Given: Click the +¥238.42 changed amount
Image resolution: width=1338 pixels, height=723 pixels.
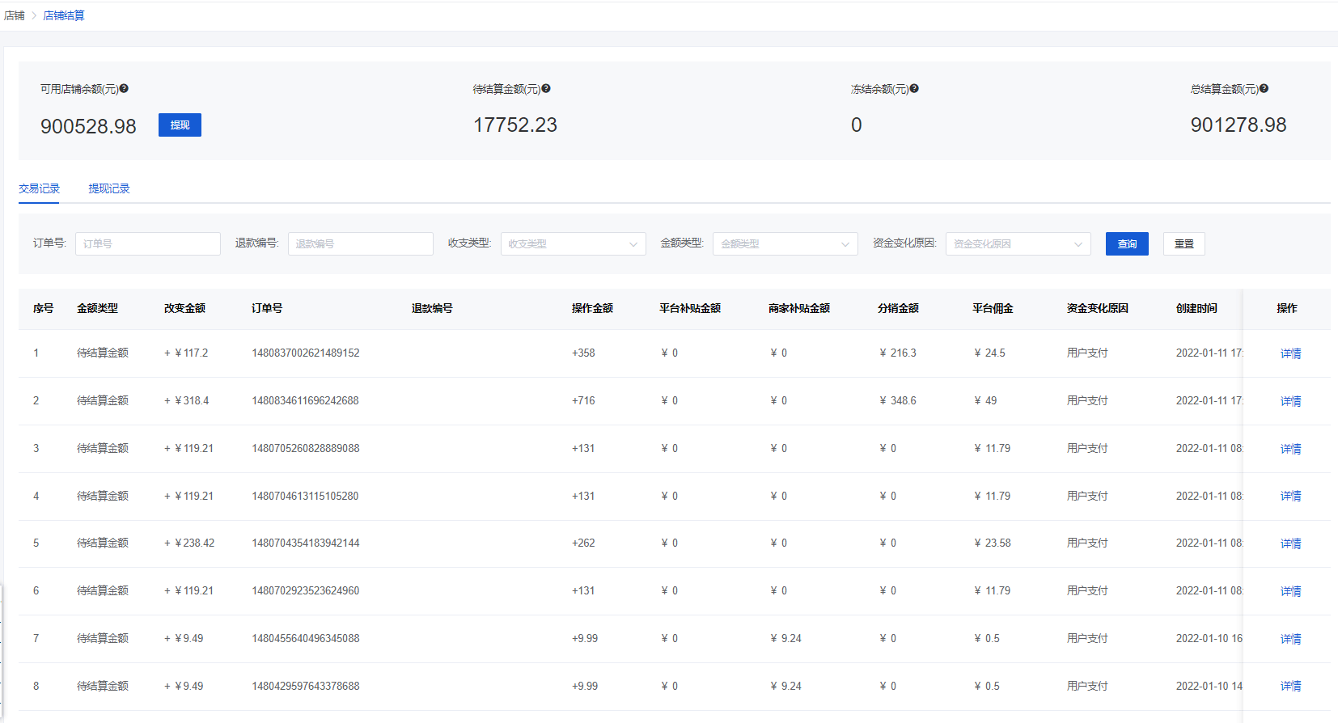Looking at the screenshot, I should coord(189,543).
